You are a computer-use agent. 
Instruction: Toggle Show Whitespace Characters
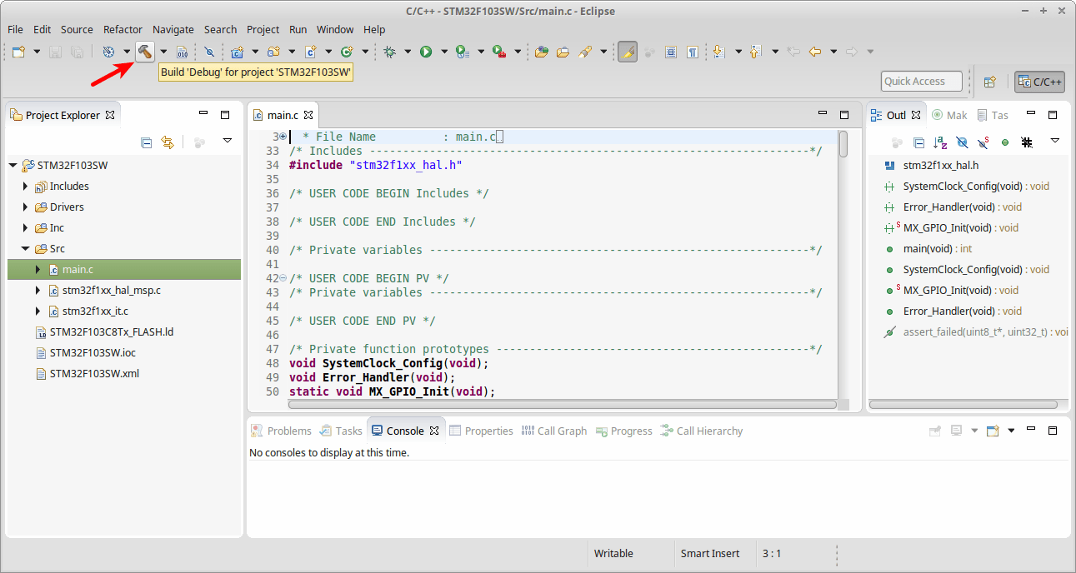693,52
